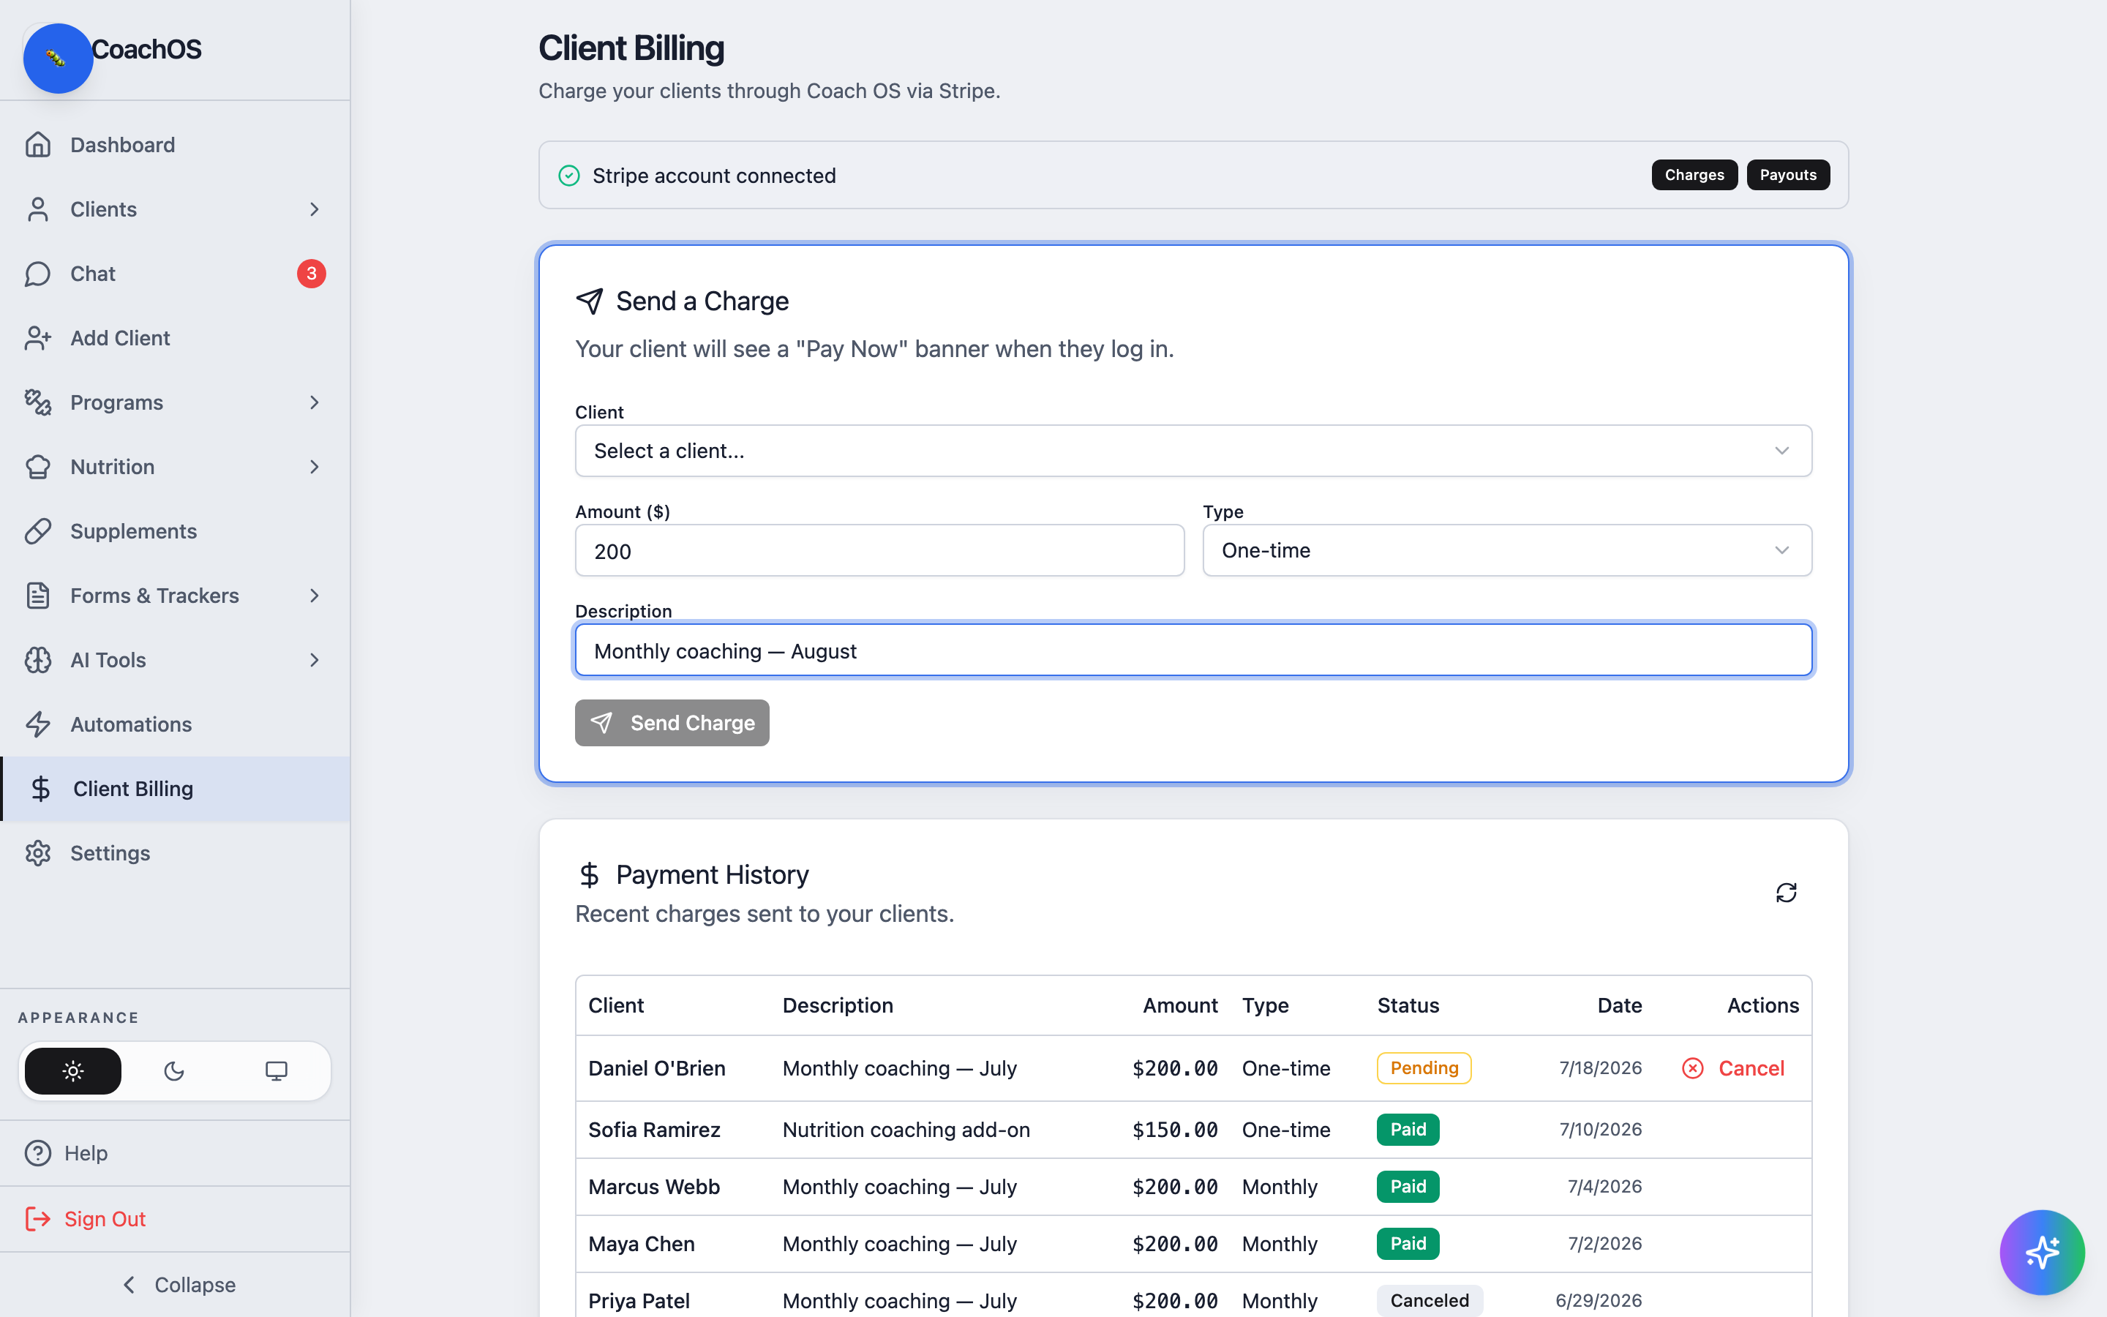
Task: Open the Chat unread badge showing 3
Action: (x=311, y=274)
